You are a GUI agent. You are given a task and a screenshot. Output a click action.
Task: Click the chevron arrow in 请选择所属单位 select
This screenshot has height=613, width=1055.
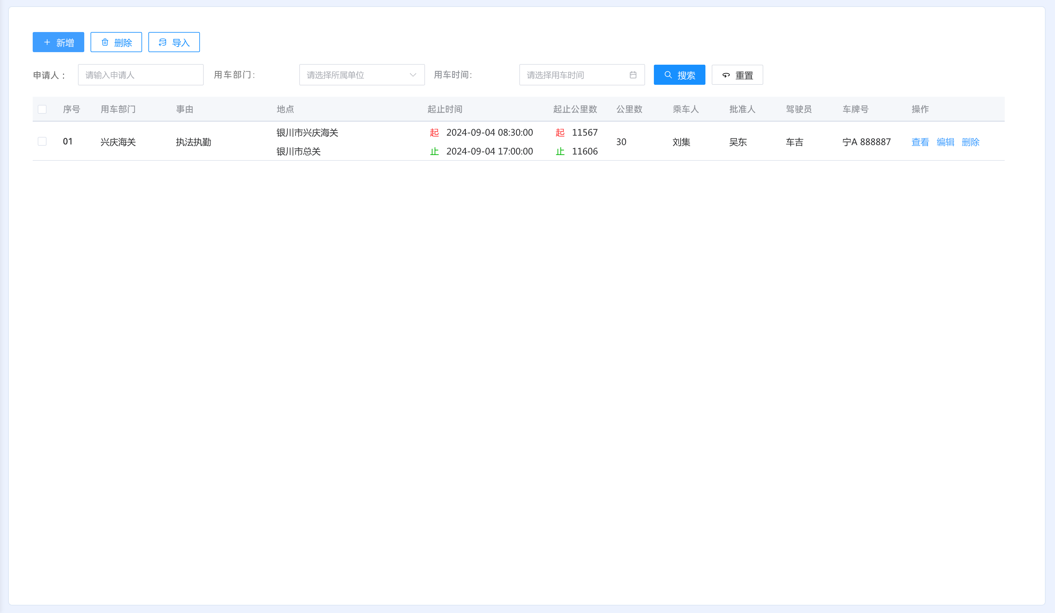click(x=413, y=75)
